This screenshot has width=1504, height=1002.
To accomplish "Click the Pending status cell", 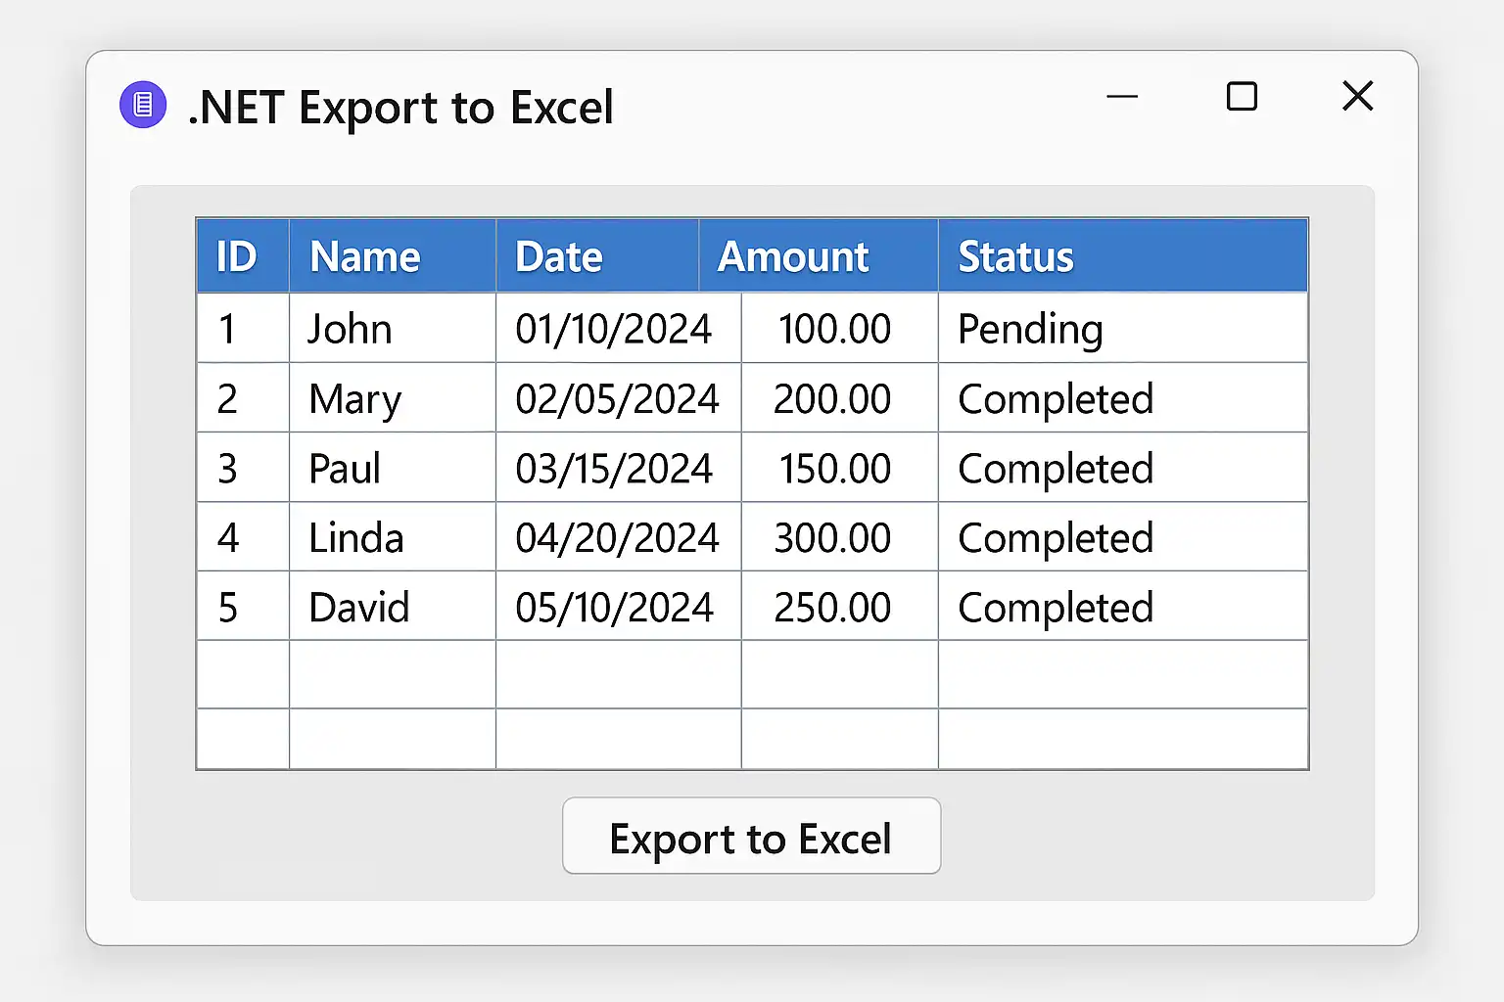I will 1123,328.
